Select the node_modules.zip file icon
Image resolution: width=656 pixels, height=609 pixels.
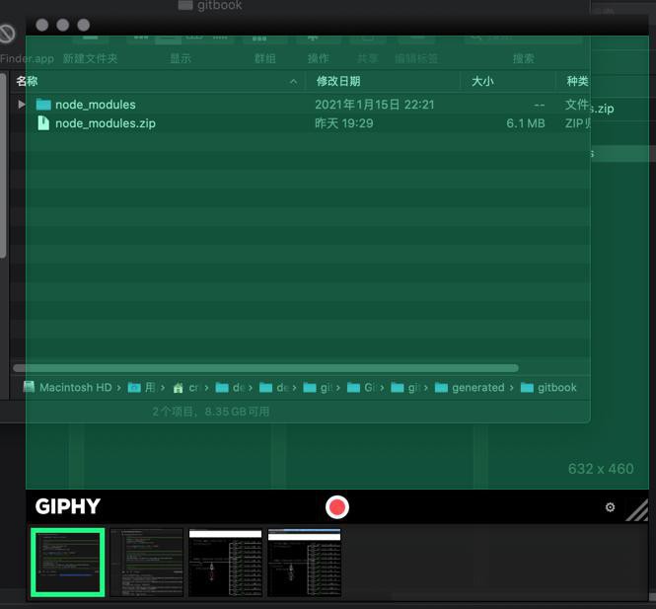tap(43, 123)
